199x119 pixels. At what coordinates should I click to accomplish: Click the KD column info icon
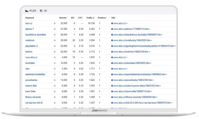click(x=75, y=17)
